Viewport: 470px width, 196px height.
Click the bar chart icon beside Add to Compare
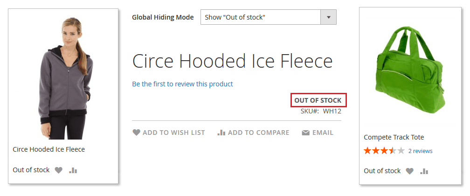pyautogui.click(x=221, y=133)
